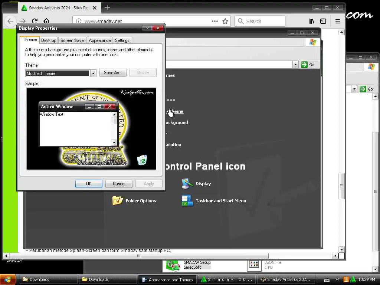Switch to Appearance and Themes taskbar button
Image resolution: width=380 pixels, height=285 pixels.
click(x=167, y=280)
